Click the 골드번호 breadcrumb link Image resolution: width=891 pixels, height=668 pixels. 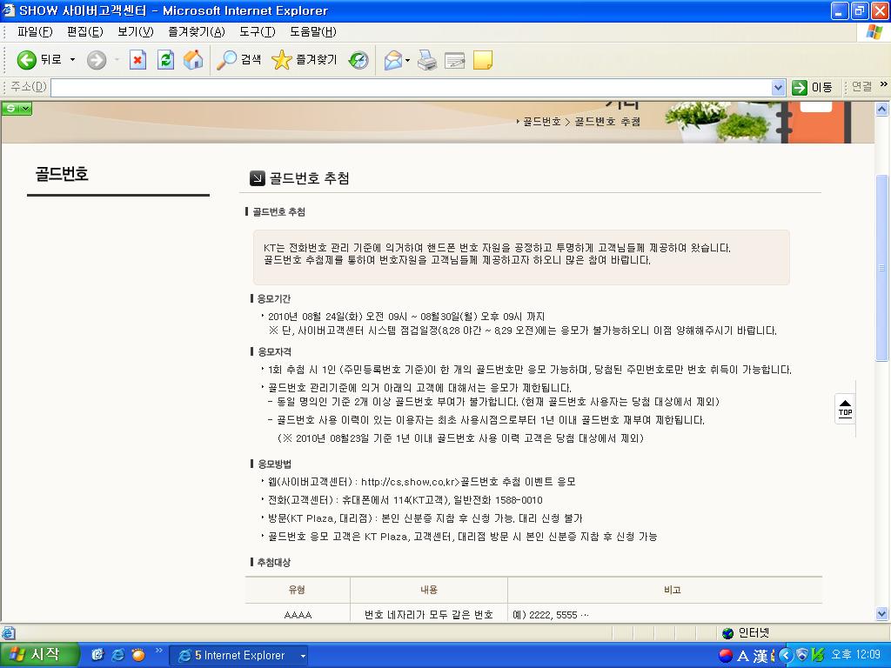[541, 122]
